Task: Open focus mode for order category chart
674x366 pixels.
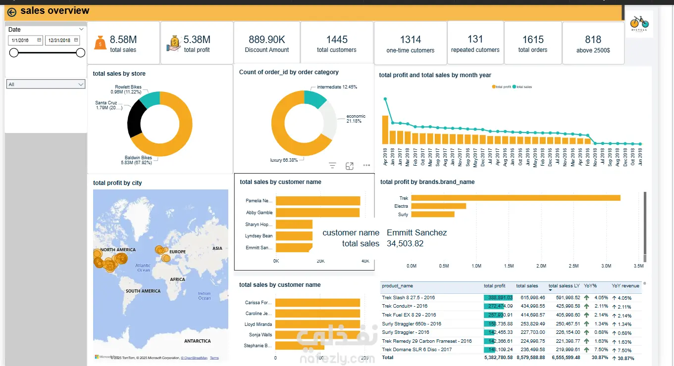Action: (350, 166)
